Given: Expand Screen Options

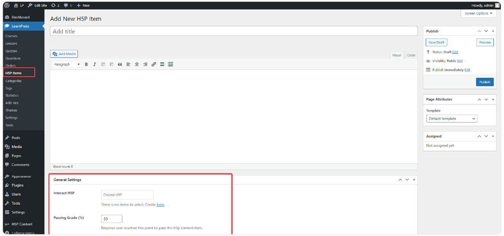Looking at the screenshot, I should pos(478,13).
